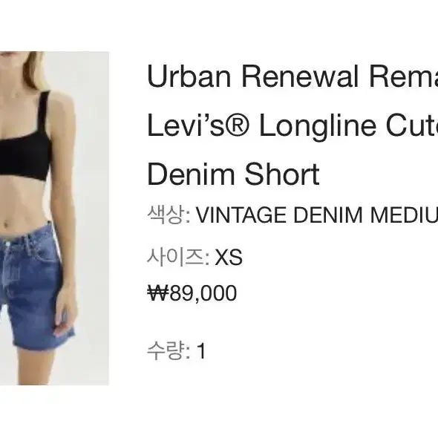Image resolution: width=438 pixels, height=438 pixels.
Task: Select the quantity value 1
Action: [x=201, y=351]
